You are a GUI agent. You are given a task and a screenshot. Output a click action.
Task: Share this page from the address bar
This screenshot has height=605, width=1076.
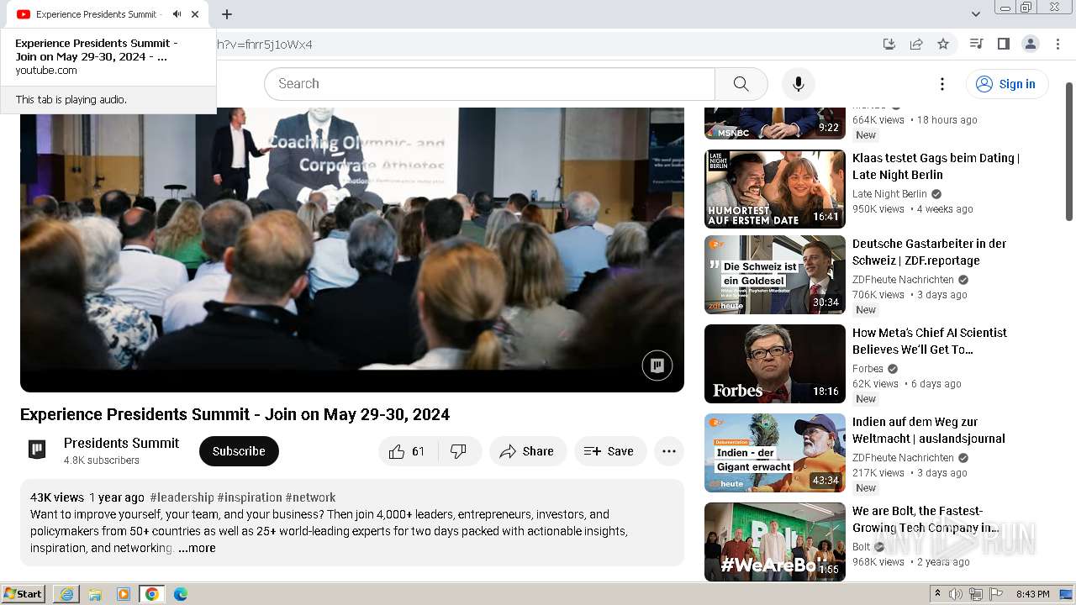(x=916, y=44)
